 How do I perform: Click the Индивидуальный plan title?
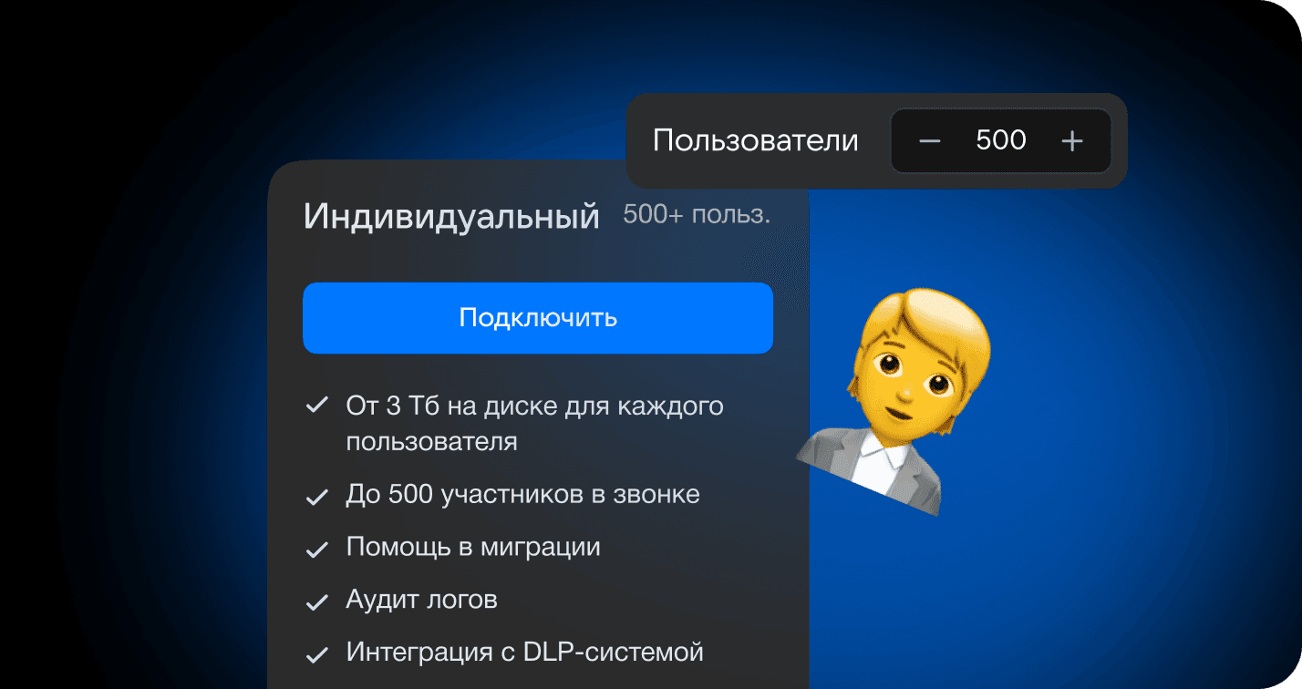click(x=451, y=217)
